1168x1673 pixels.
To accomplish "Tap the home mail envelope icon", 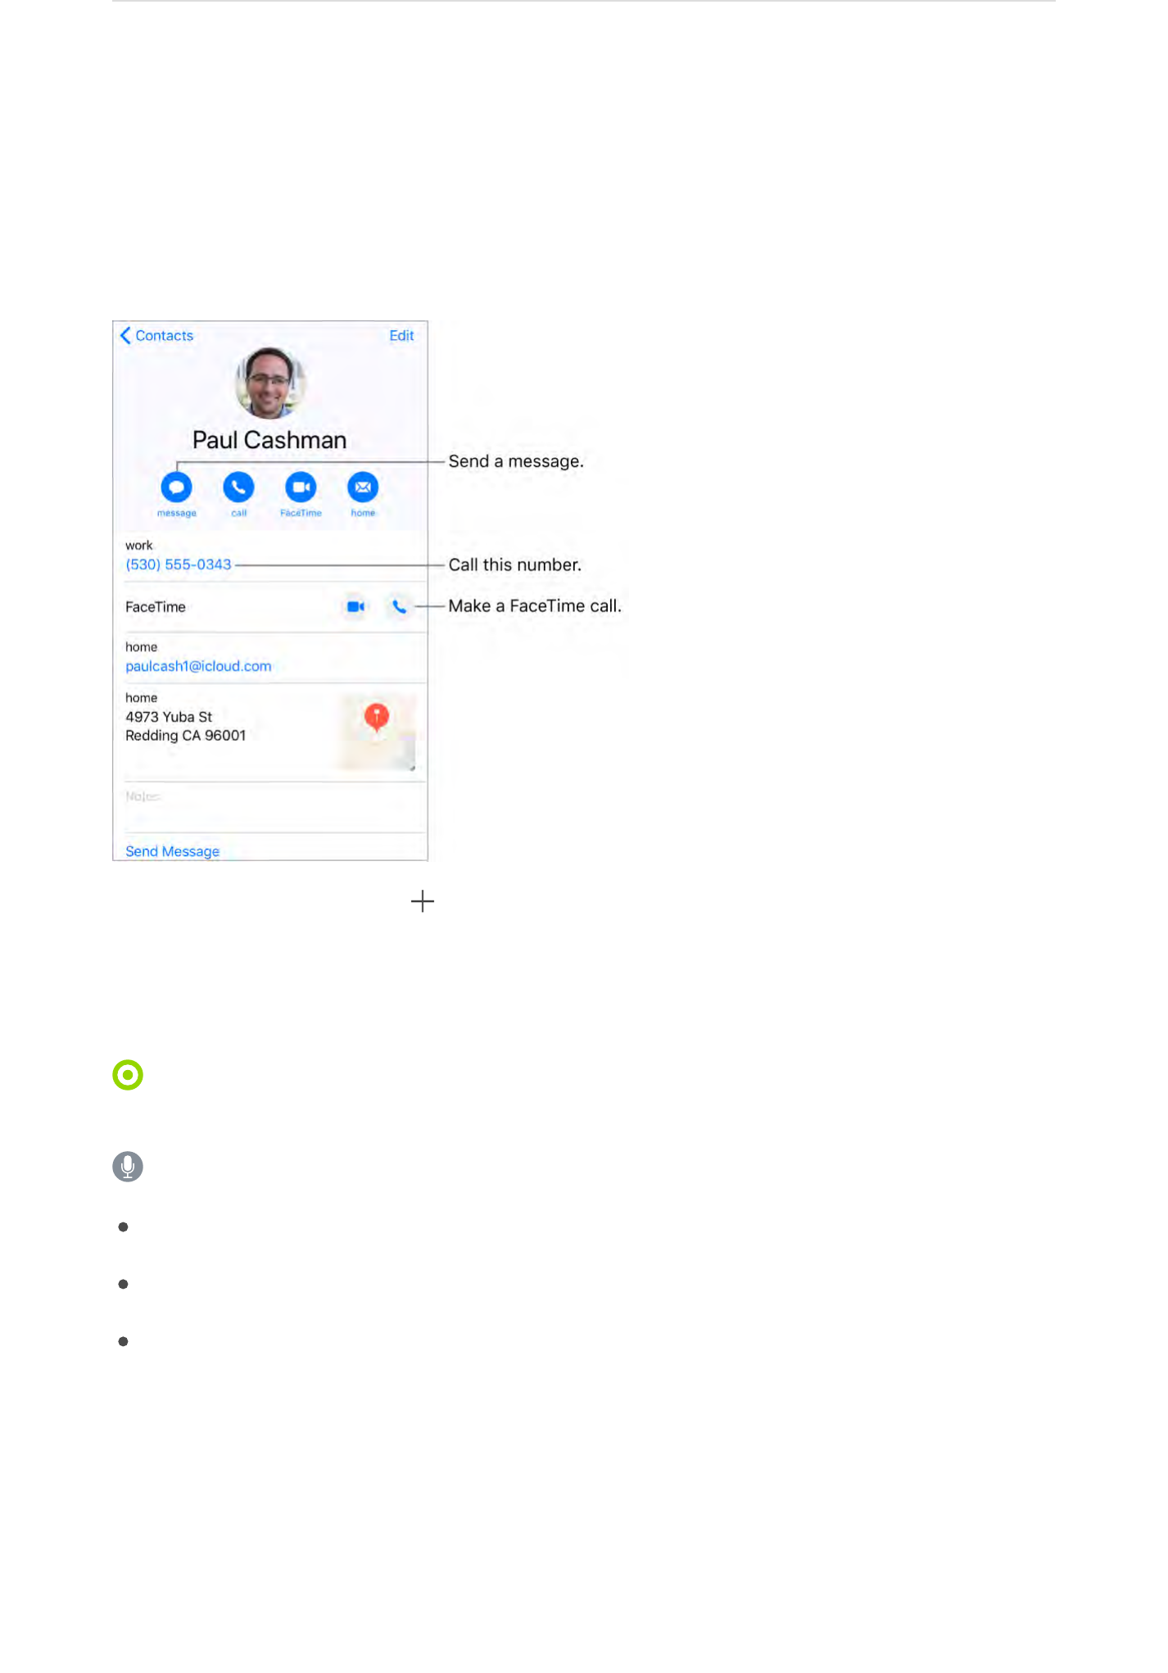I will [363, 487].
